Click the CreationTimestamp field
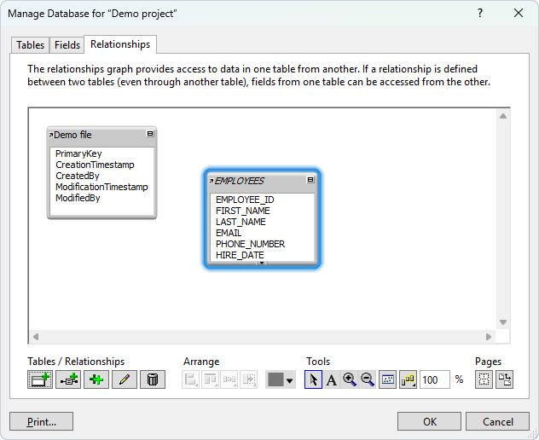The height and width of the screenshot is (440, 539). 95,165
